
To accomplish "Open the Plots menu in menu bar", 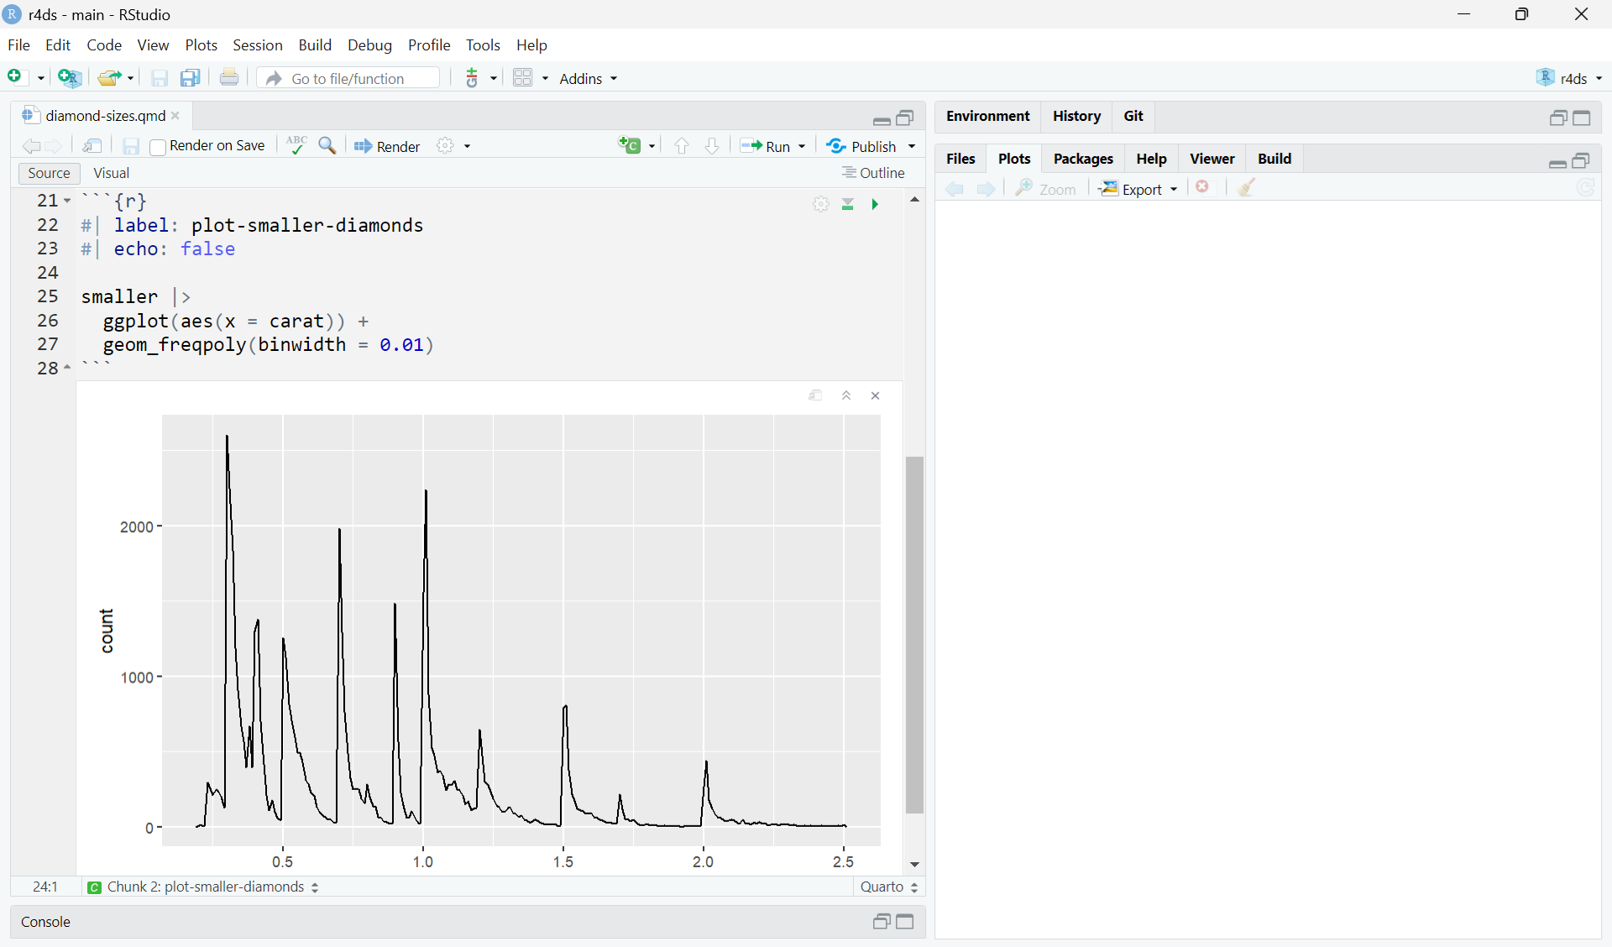I will 201,45.
